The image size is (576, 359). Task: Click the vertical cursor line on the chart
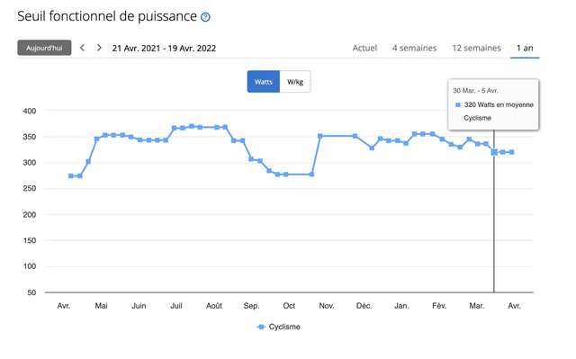pyautogui.click(x=494, y=220)
